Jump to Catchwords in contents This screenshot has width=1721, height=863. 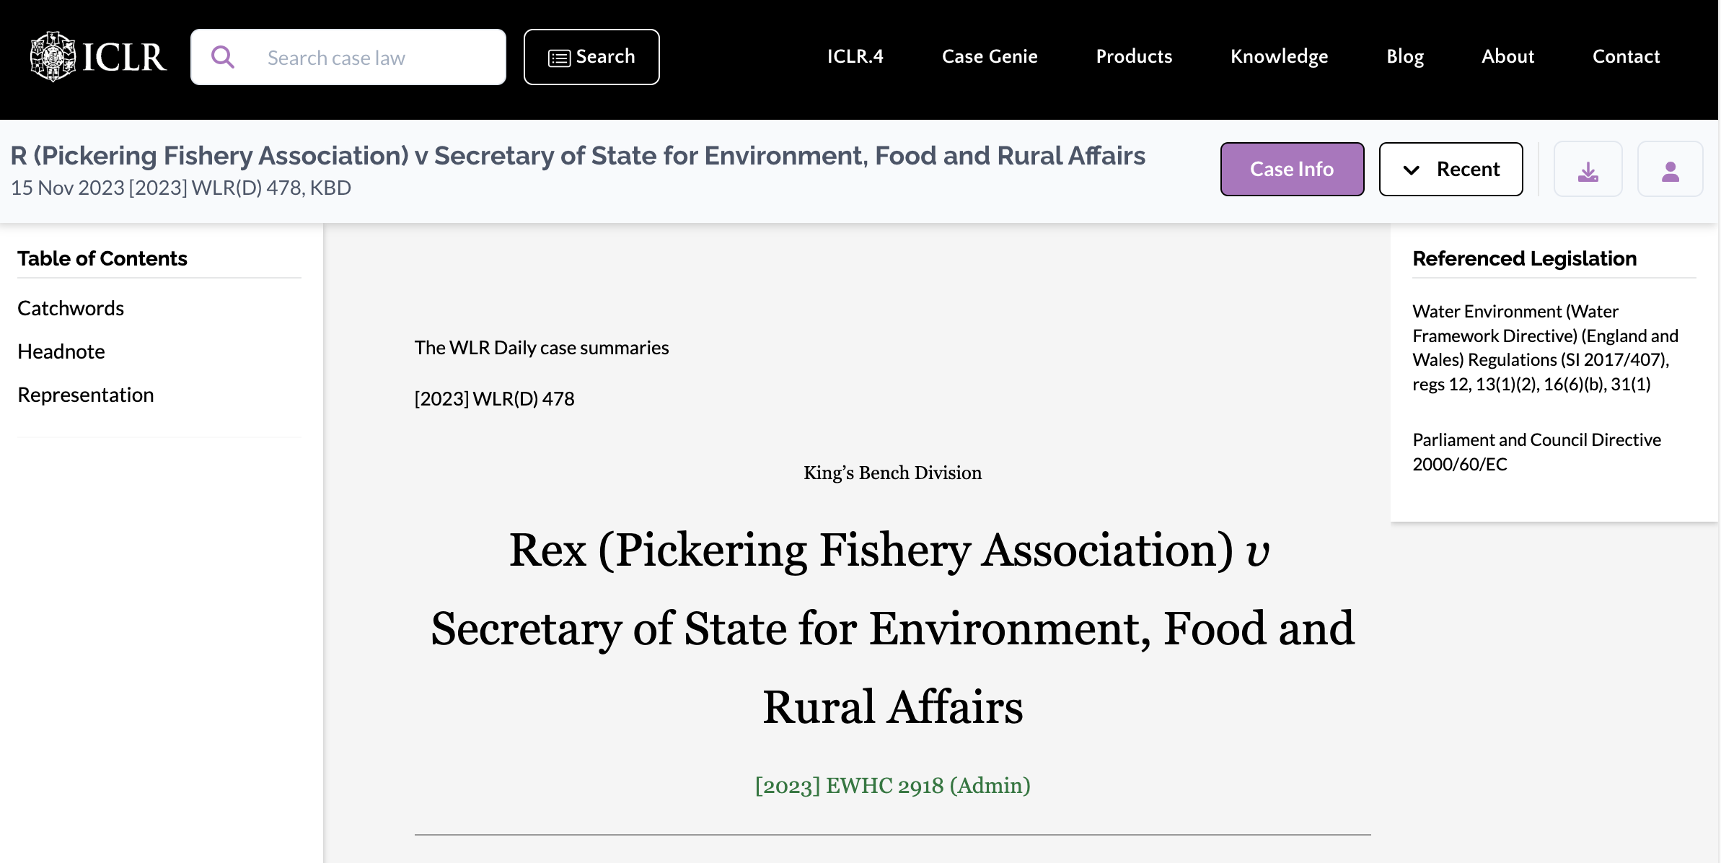(71, 308)
